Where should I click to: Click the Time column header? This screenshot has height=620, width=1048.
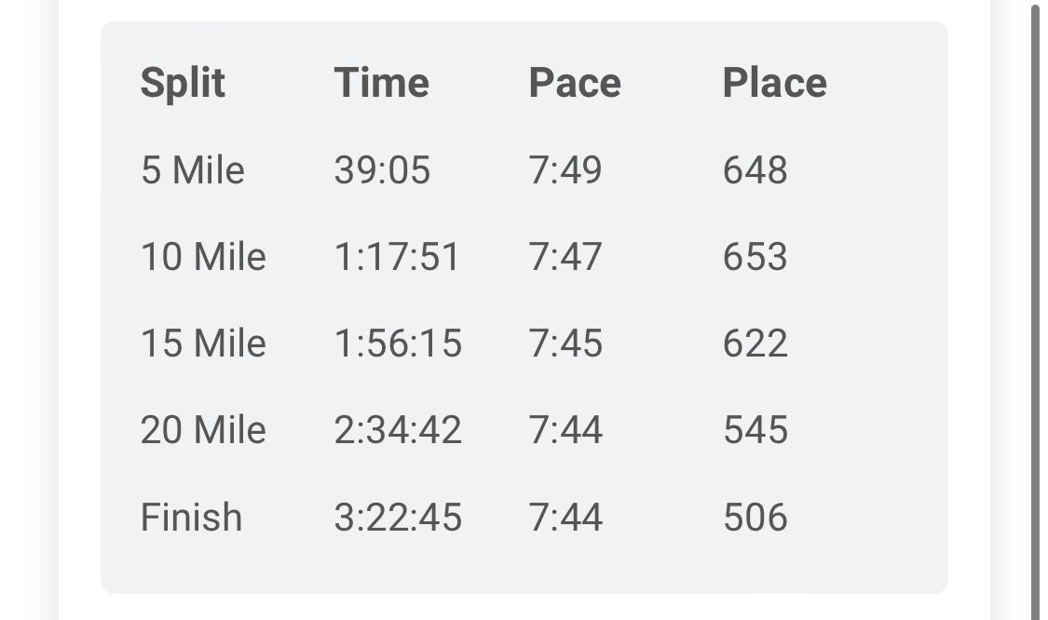382,83
